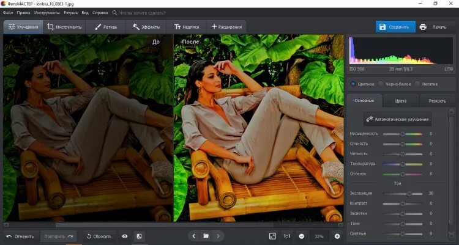The width and height of the screenshot is (459, 245).
Task: Click the Экспозиция value 38
Action: tap(431, 193)
